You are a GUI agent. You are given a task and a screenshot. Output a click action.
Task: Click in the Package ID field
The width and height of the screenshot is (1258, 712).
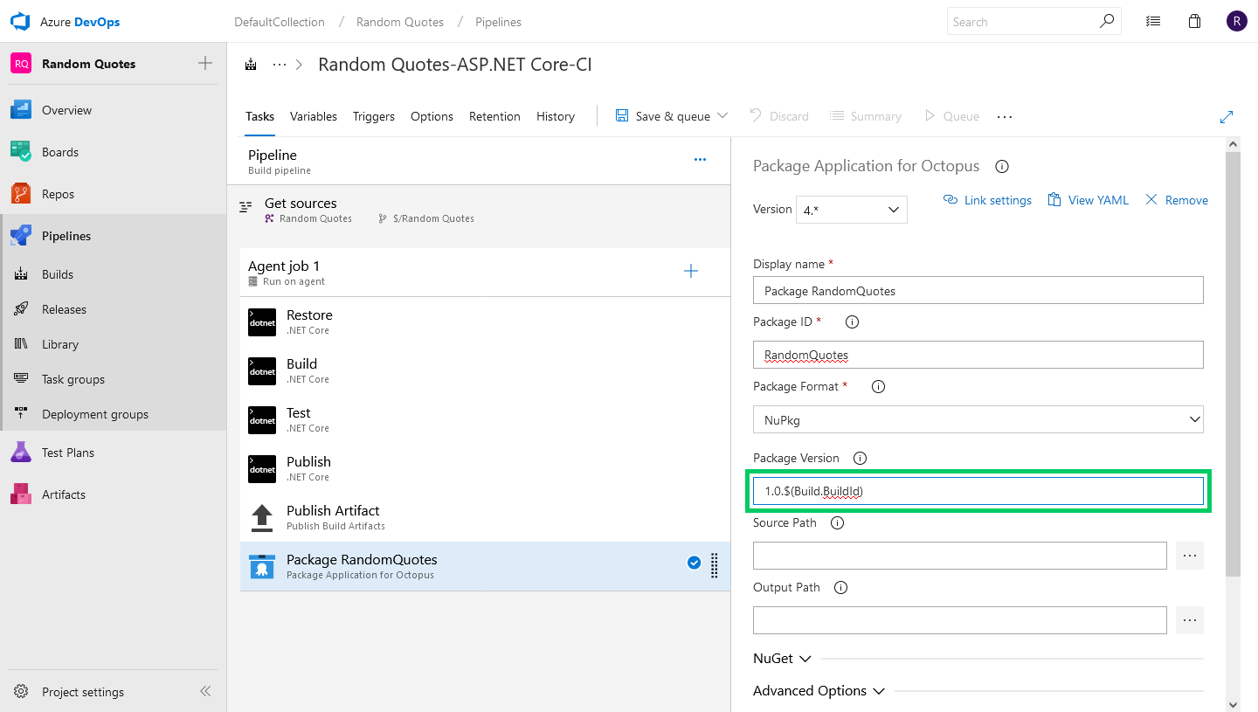[x=978, y=355]
